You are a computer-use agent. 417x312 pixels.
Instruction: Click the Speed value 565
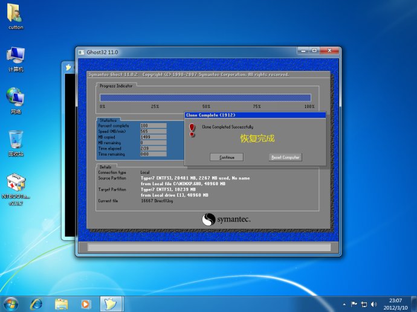[154, 131]
